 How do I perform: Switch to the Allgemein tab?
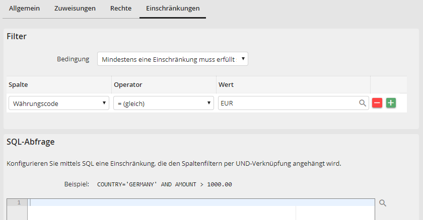(25, 9)
